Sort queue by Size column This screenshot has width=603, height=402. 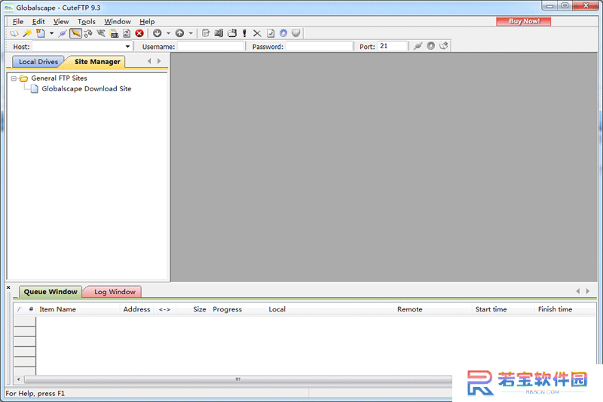coord(193,309)
